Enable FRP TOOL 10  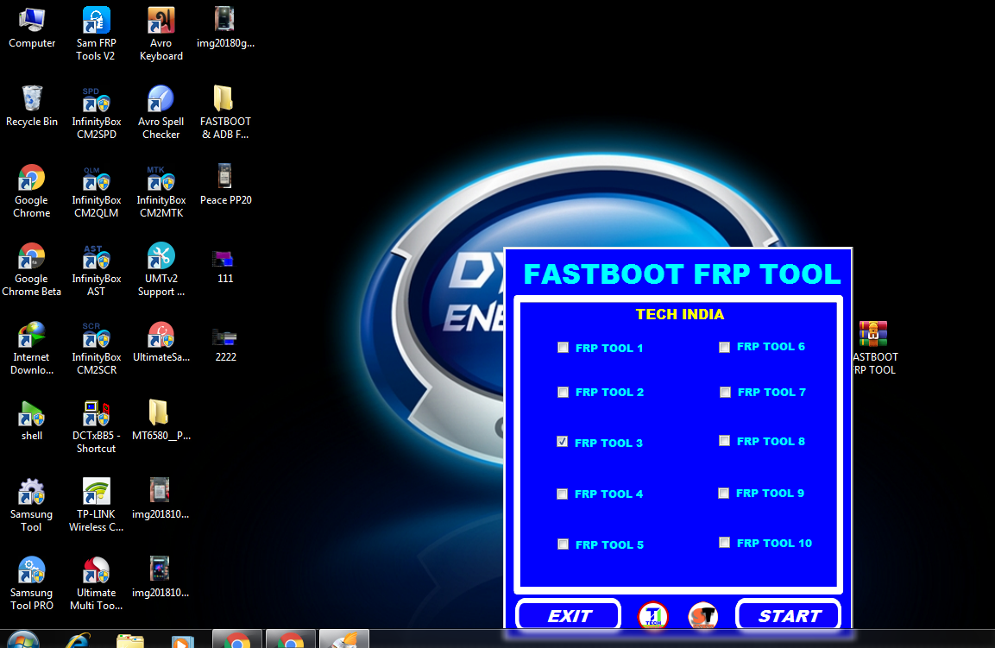coord(724,542)
